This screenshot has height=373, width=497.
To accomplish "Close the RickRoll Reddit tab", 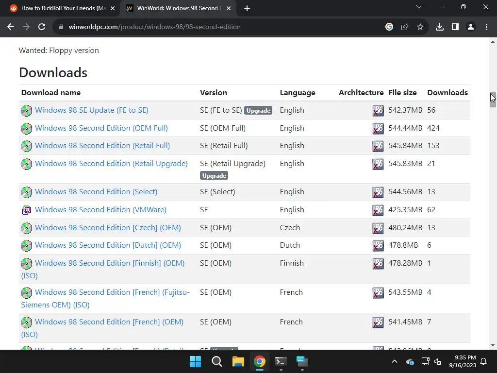I will pyautogui.click(x=113, y=8).
